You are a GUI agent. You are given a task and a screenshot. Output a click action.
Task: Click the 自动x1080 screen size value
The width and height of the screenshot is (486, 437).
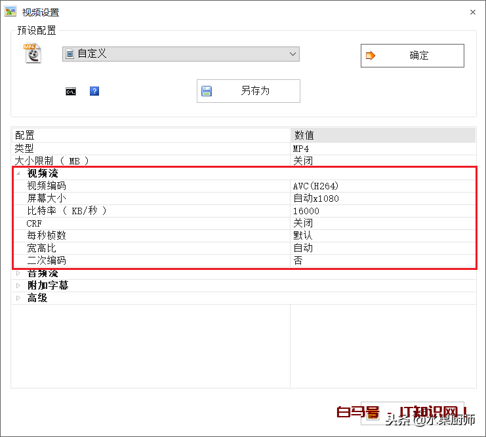coord(316,199)
